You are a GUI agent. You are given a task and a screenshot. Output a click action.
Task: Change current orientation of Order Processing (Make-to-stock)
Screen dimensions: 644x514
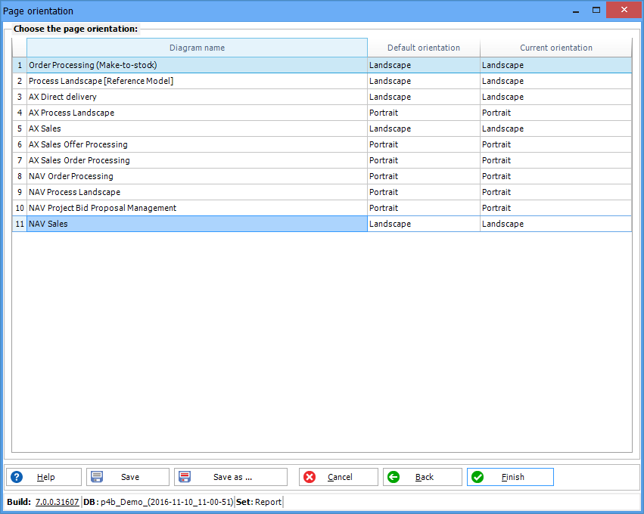pyautogui.click(x=555, y=65)
